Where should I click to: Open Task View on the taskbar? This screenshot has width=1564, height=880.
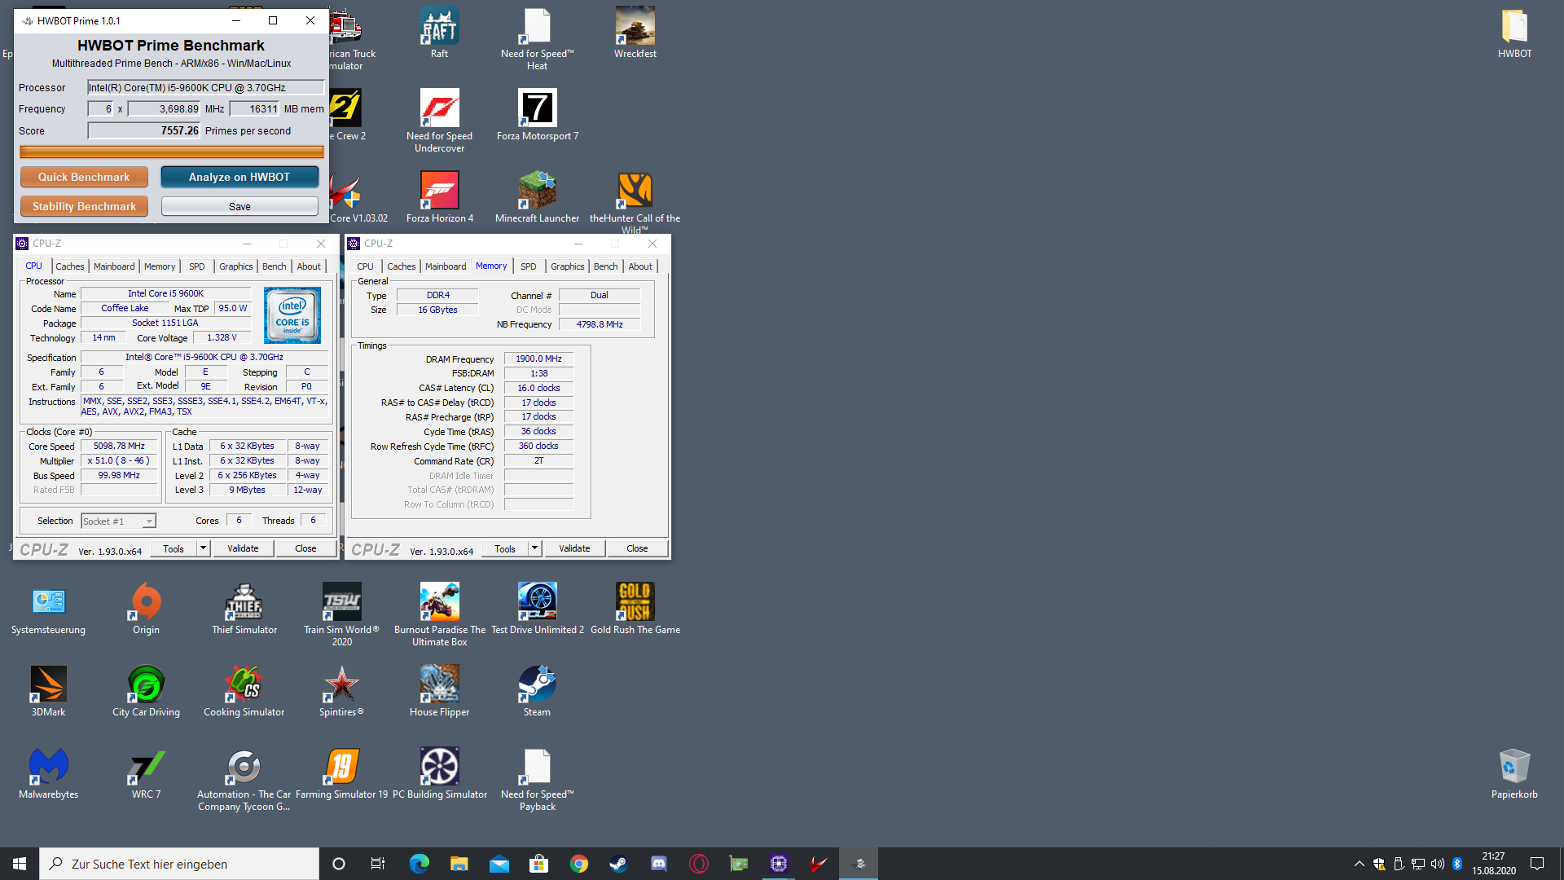click(378, 864)
